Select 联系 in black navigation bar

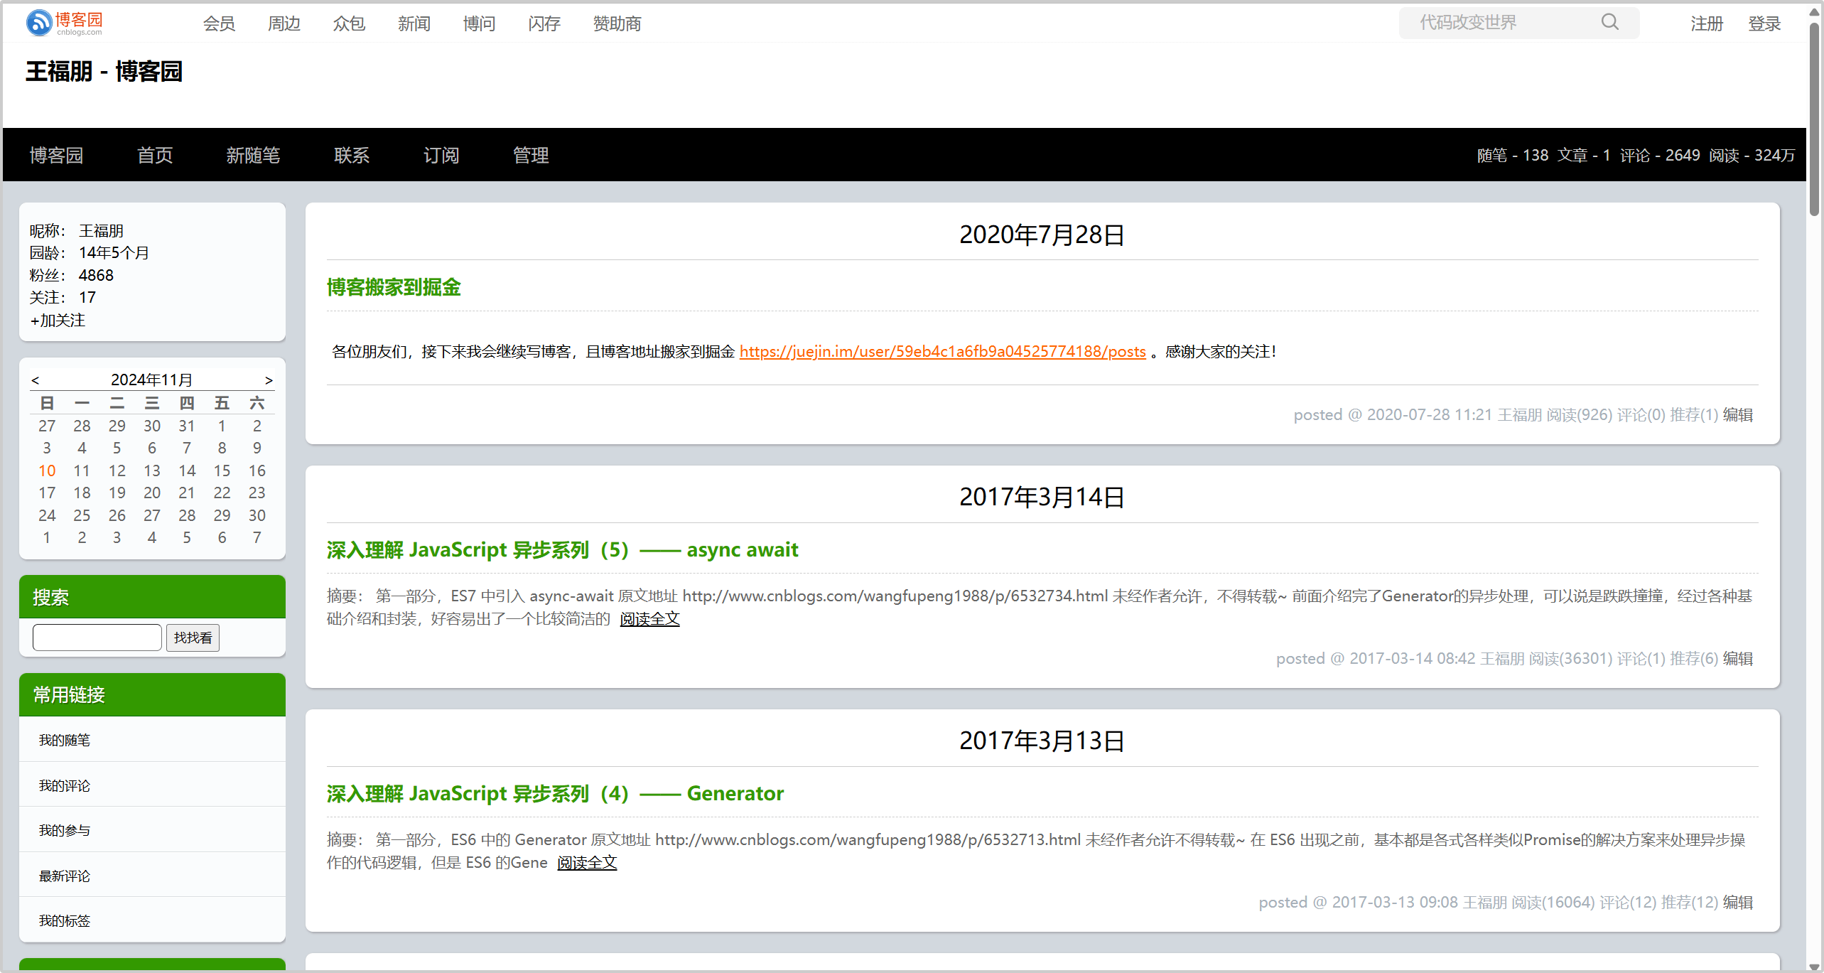(x=352, y=155)
